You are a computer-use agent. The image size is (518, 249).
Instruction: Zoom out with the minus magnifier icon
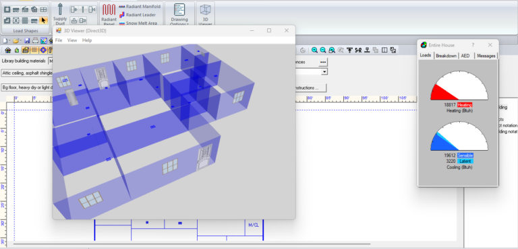[323, 50]
